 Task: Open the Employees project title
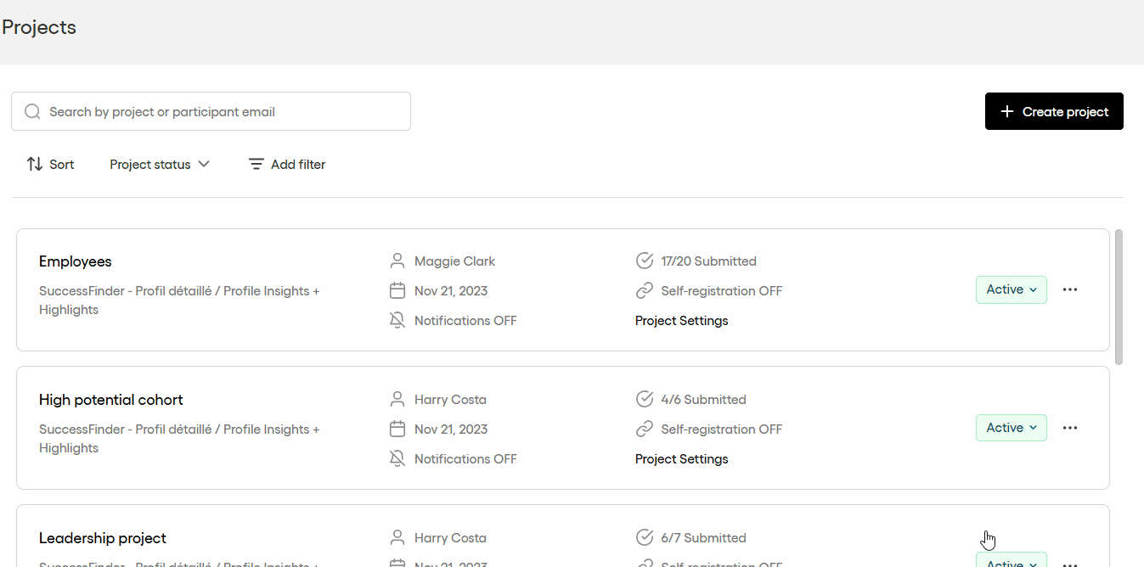coord(76,261)
